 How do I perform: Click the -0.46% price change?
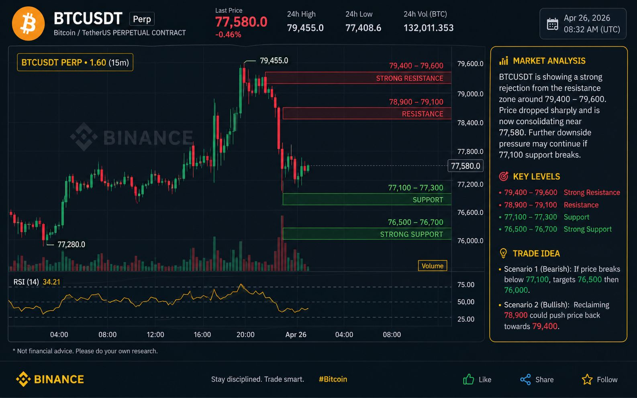228,35
